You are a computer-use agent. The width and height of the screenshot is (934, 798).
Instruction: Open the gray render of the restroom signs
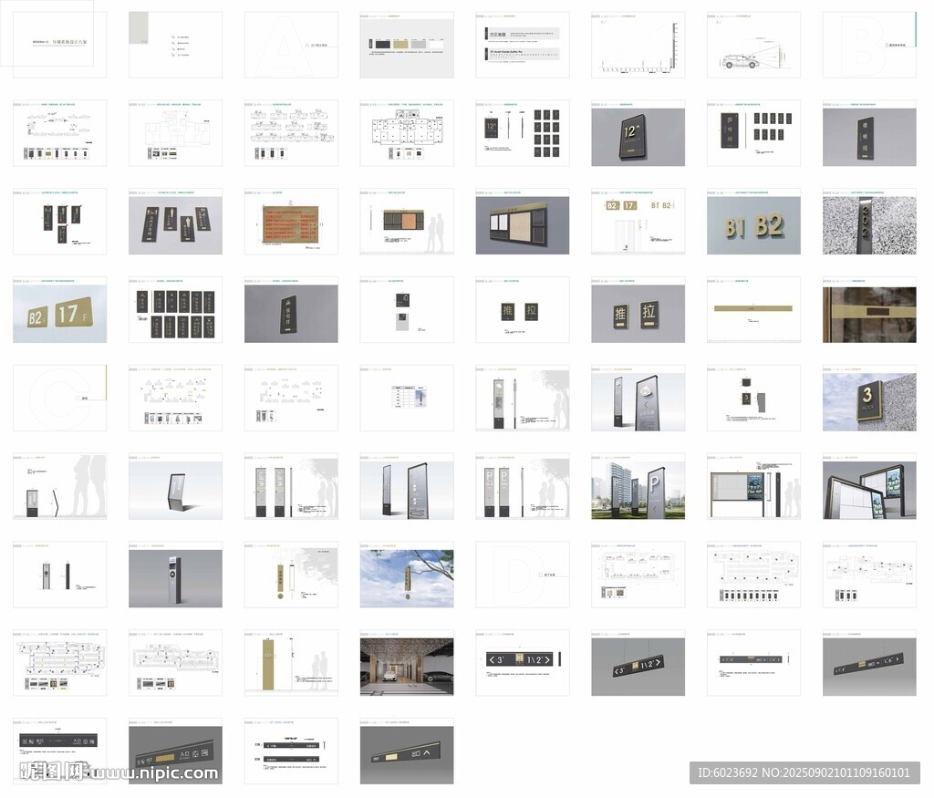pos(175,222)
